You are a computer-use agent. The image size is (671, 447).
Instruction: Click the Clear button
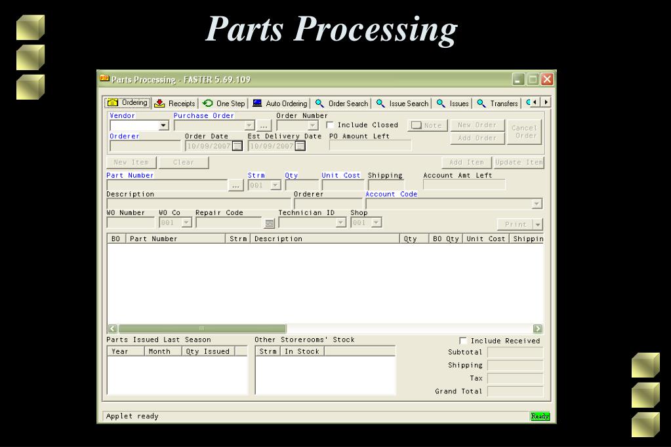(x=184, y=163)
